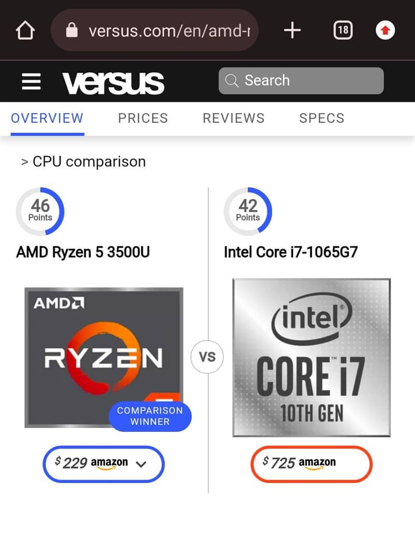Tap the red update arrow icon
This screenshot has height=533, width=415.
tap(384, 31)
